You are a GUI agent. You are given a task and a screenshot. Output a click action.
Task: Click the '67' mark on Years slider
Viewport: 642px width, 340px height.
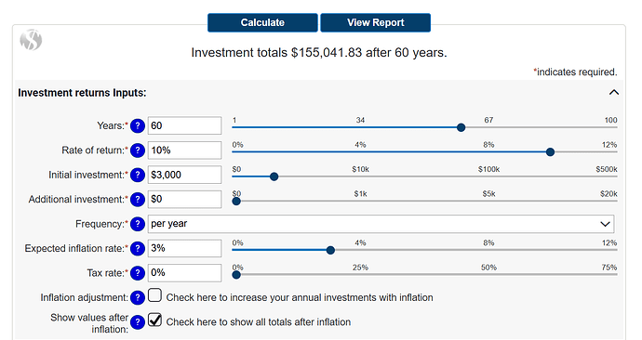[488, 120]
